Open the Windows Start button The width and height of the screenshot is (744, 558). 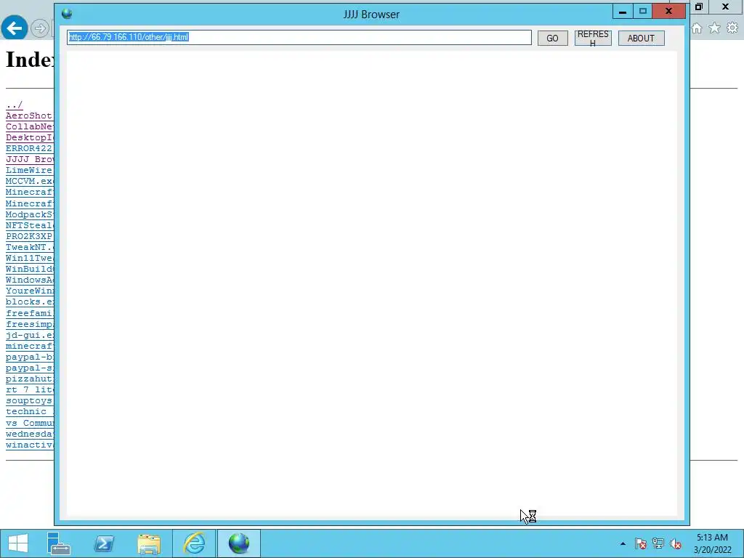point(18,543)
